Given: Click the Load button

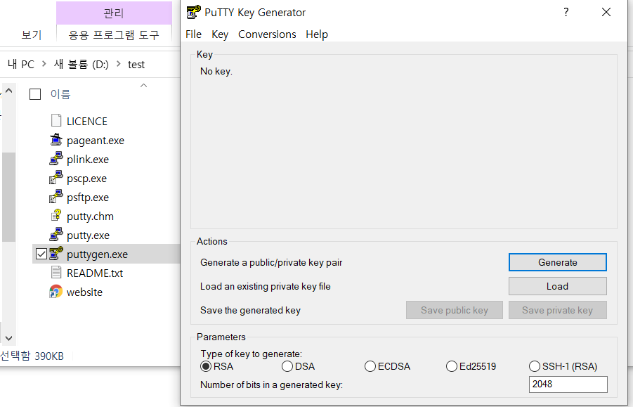Looking at the screenshot, I should [558, 286].
